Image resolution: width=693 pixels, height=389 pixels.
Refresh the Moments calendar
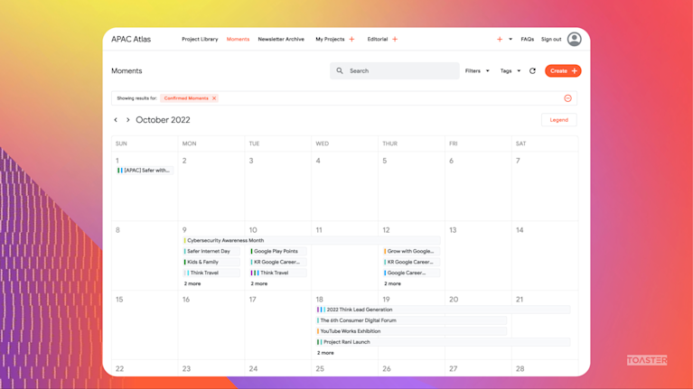tap(532, 70)
